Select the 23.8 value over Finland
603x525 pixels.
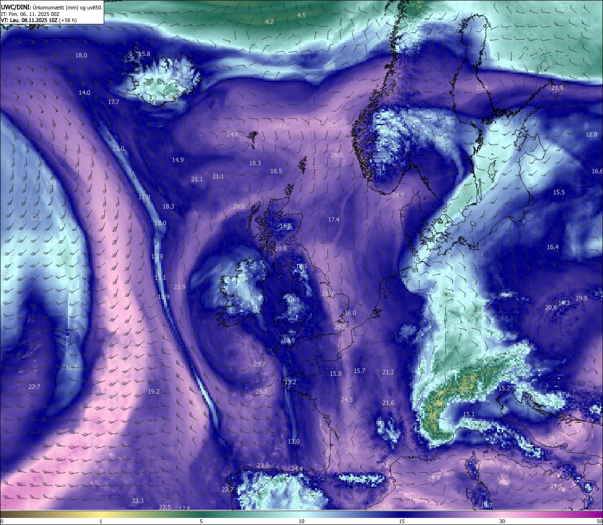coord(482,88)
